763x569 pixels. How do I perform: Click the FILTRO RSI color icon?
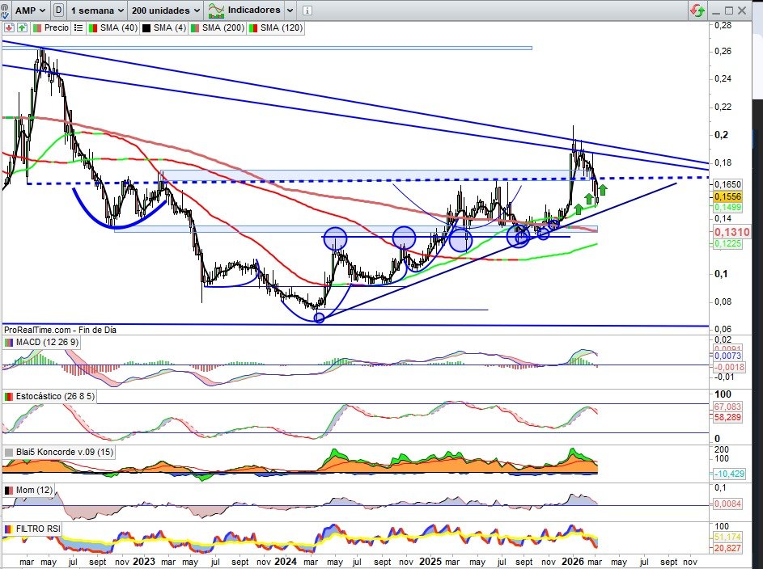(x=9, y=529)
